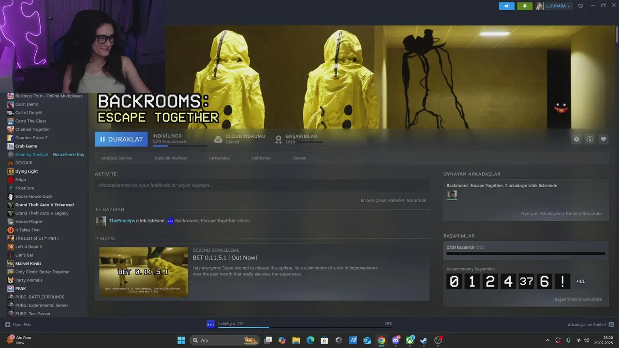Open Discord from the Windows taskbar
Viewport: 619px width, 348px height.
(396, 340)
